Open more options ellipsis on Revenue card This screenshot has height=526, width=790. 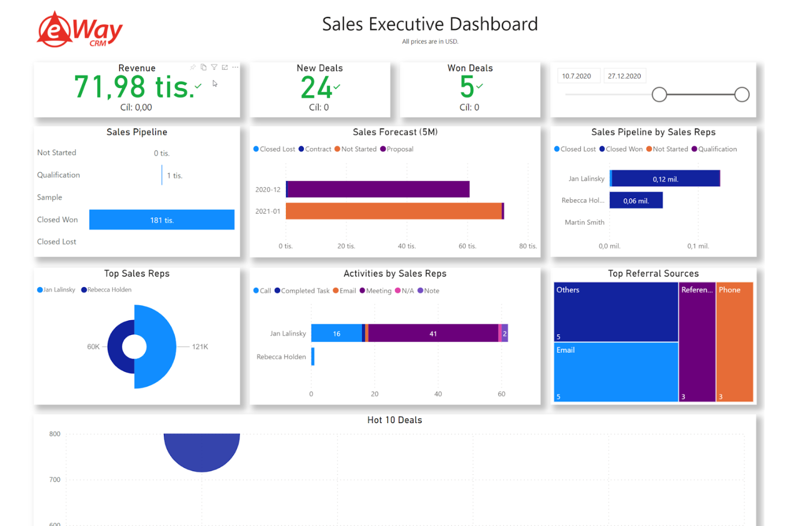235,67
